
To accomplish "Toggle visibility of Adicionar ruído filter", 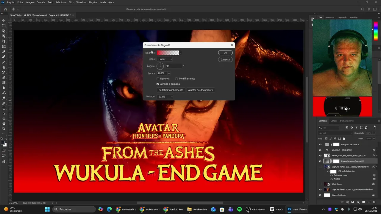I will point(332,175).
